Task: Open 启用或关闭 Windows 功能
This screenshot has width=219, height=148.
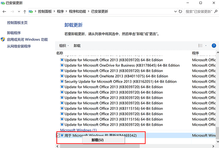Action: coord(27,40)
